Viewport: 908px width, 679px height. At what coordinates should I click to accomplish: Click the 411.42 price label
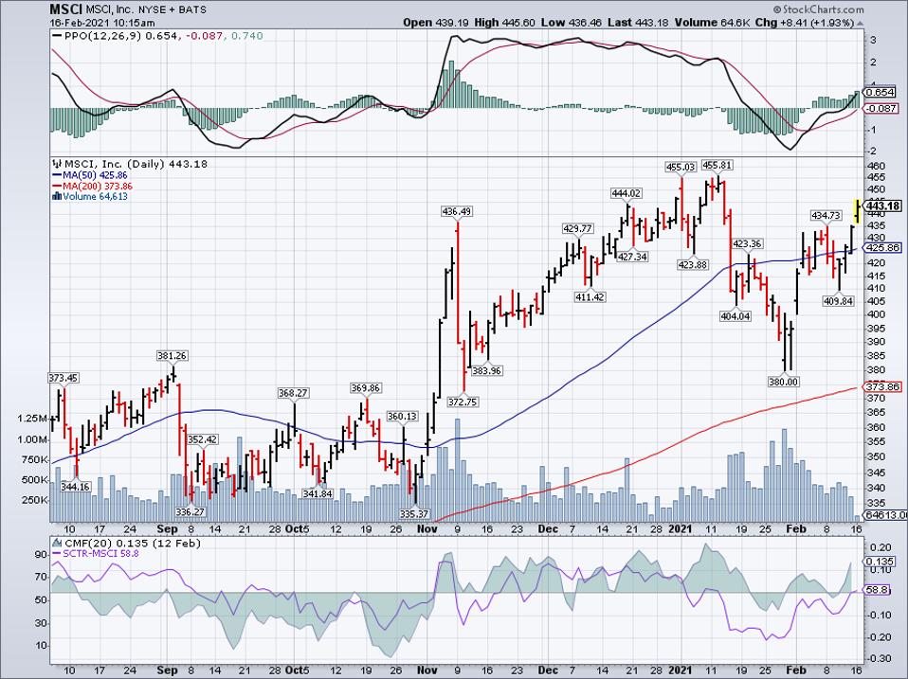point(590,297)
